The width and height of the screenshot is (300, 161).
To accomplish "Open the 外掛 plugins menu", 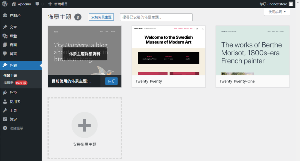I will click(x=13, y=93).
